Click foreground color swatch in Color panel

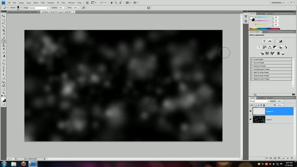click(251, 18)
